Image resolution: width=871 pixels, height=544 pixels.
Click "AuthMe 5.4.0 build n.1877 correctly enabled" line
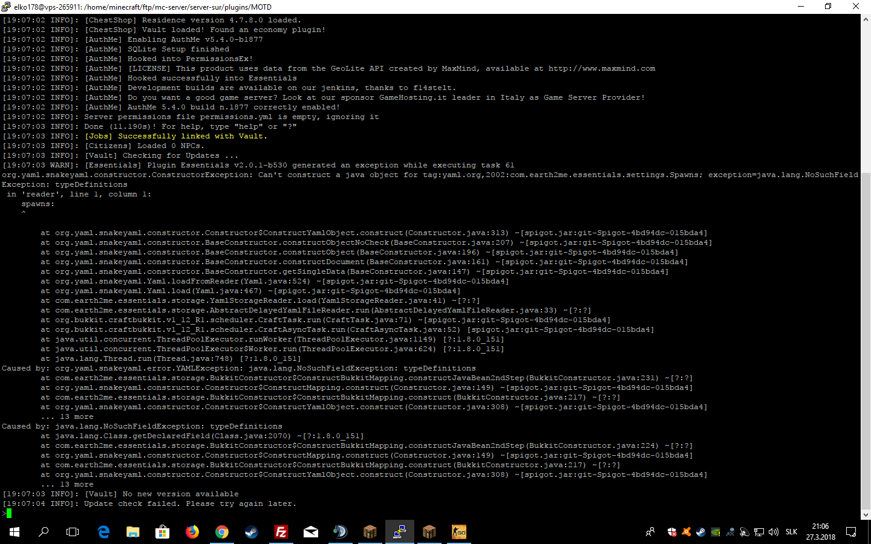pos(171,107)
